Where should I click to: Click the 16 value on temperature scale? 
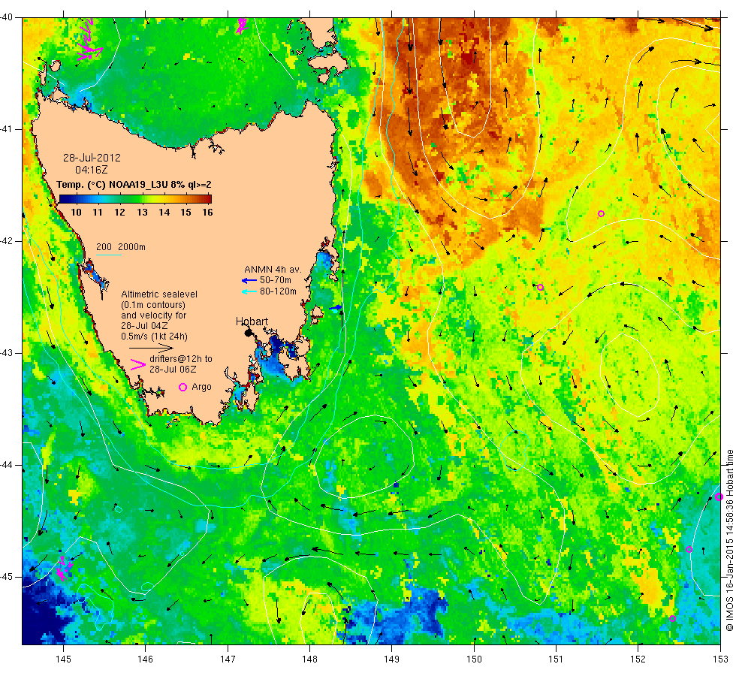207,212
